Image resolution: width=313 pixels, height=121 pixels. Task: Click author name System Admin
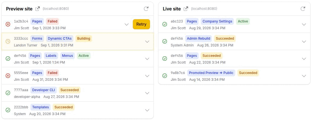[182, 45]
